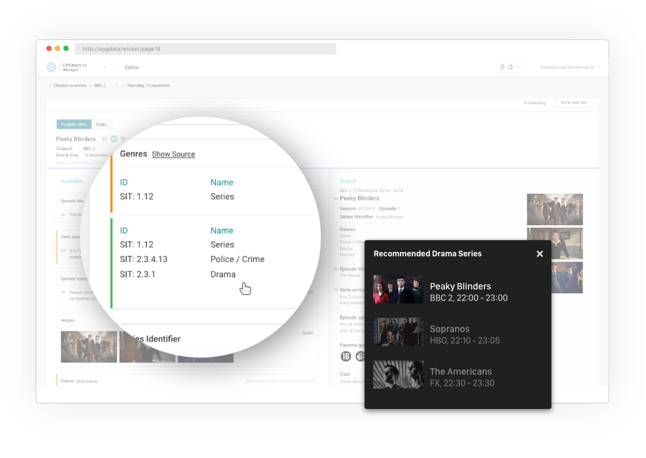Image resolution: width=646 pixels, height=458 pixels.
Task: Go to the next day arrow
Action: pos(123,85)
